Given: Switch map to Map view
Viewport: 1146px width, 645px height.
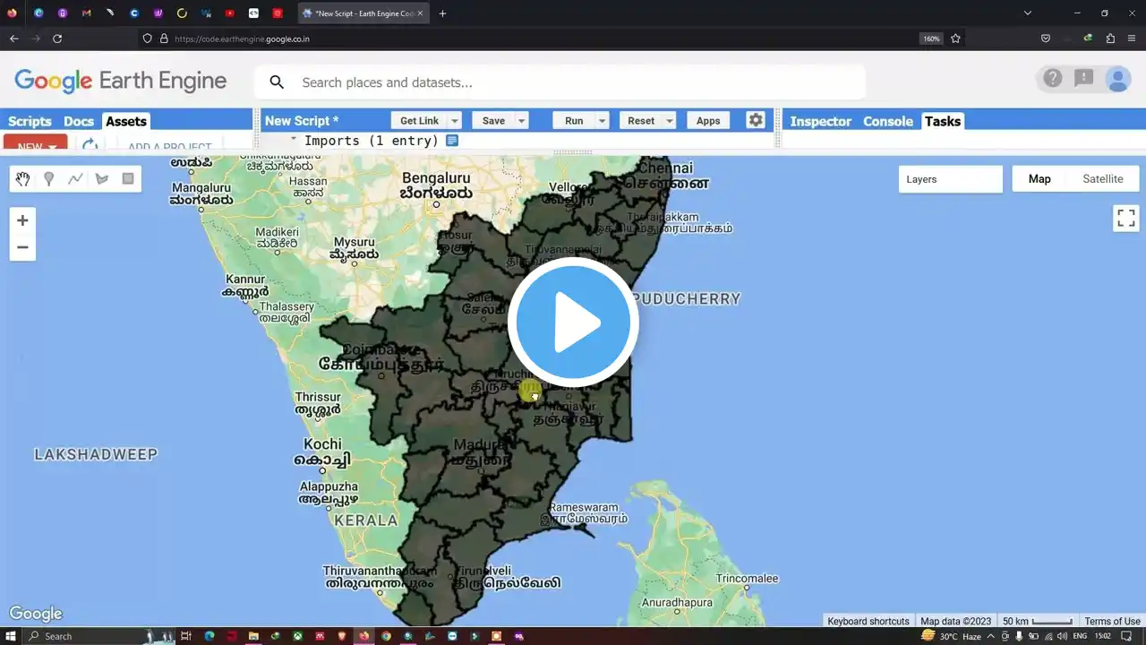Looking at the screenshot, I should pyautogui.click(x=1039, y=179).
